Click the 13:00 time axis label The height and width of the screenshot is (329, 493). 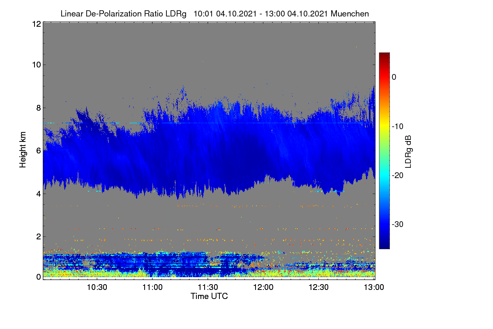(374, 287)
